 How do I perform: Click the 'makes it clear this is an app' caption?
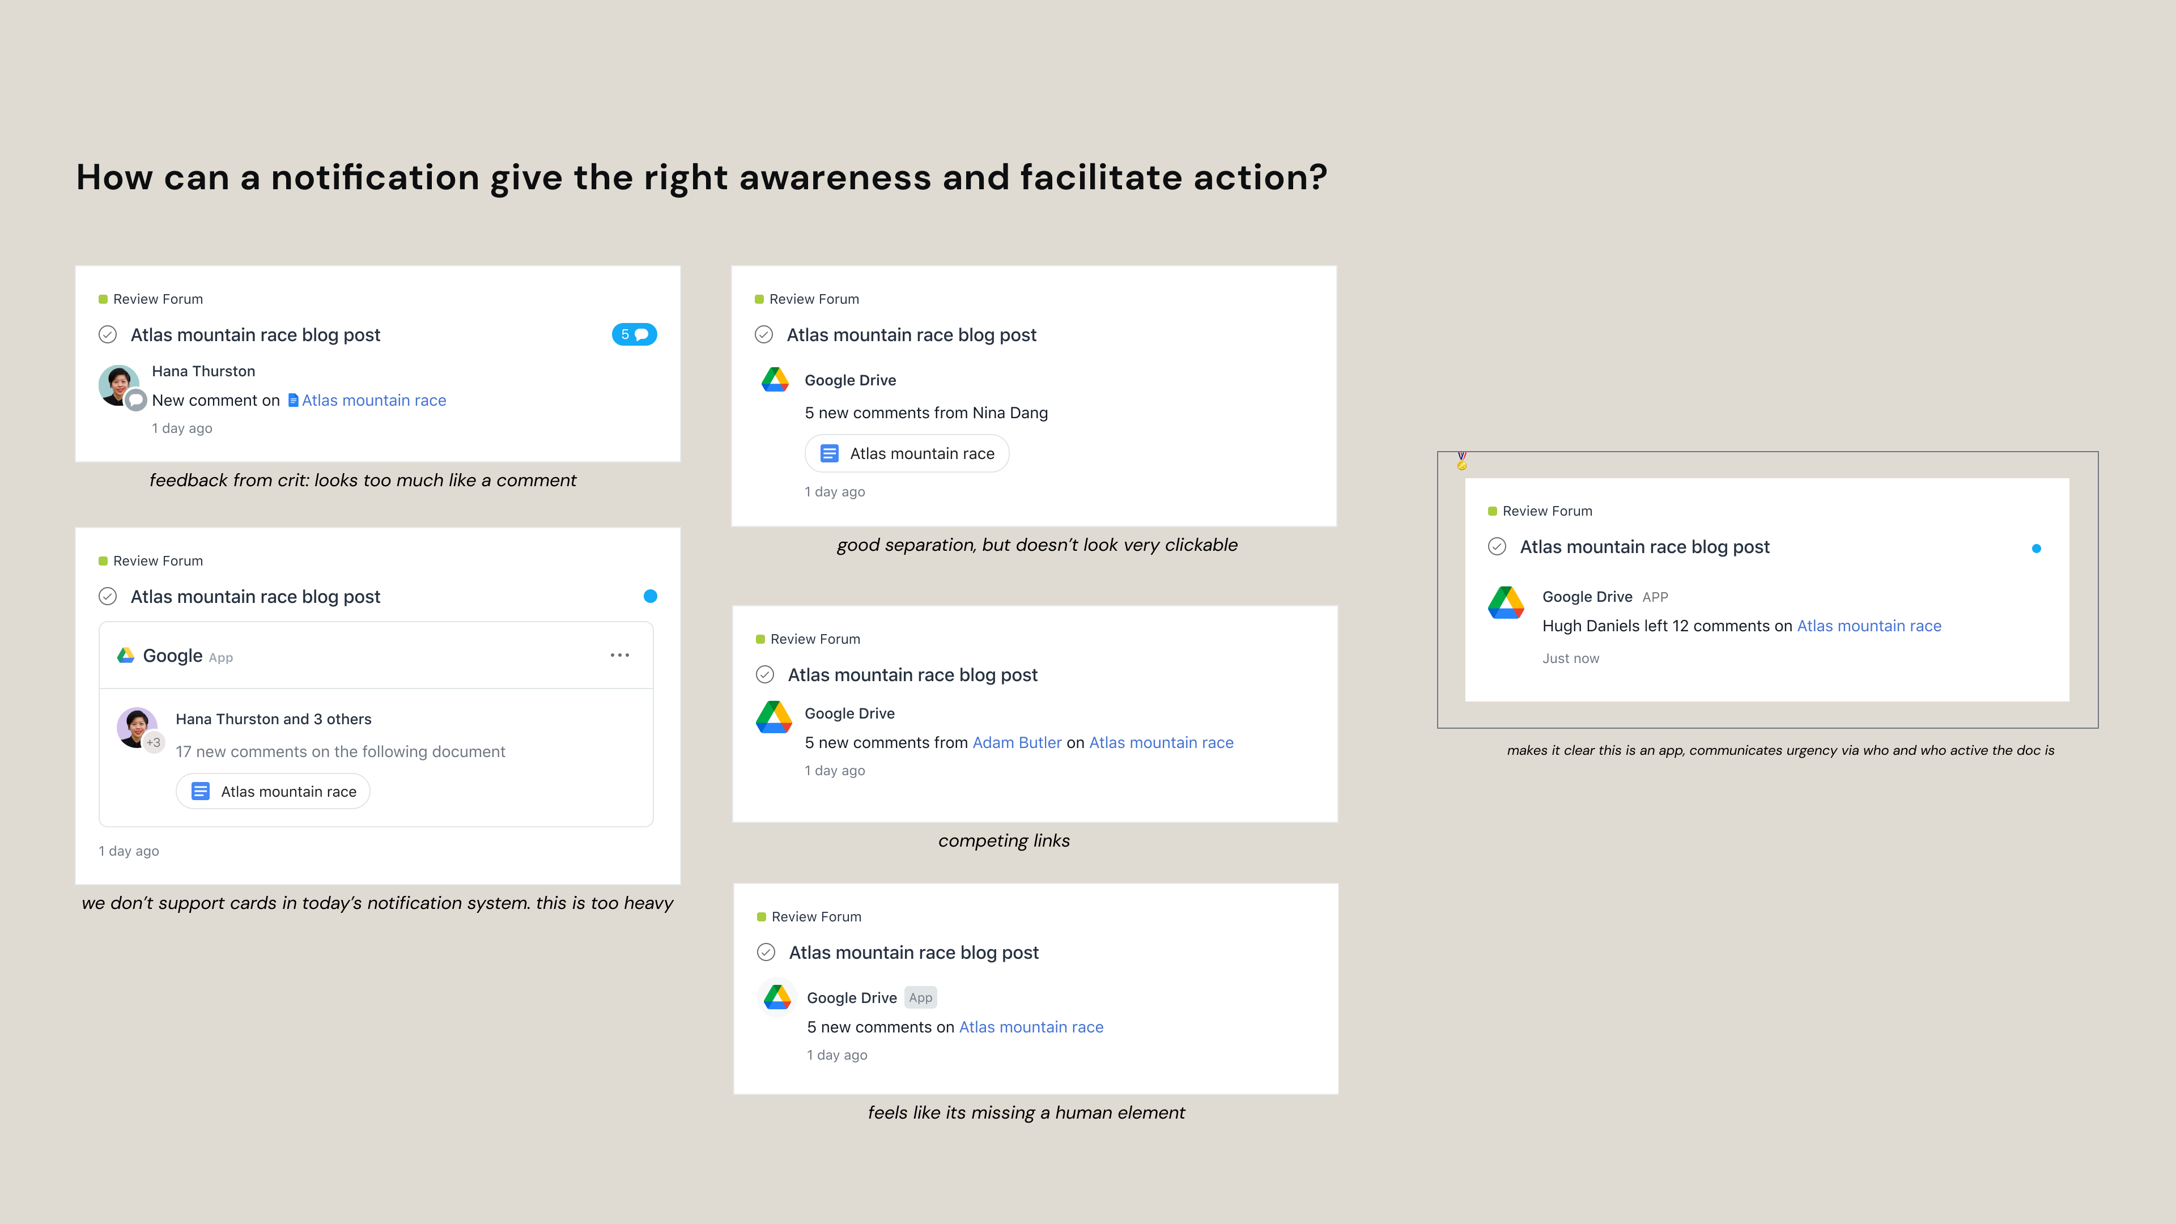point(1780,750)
